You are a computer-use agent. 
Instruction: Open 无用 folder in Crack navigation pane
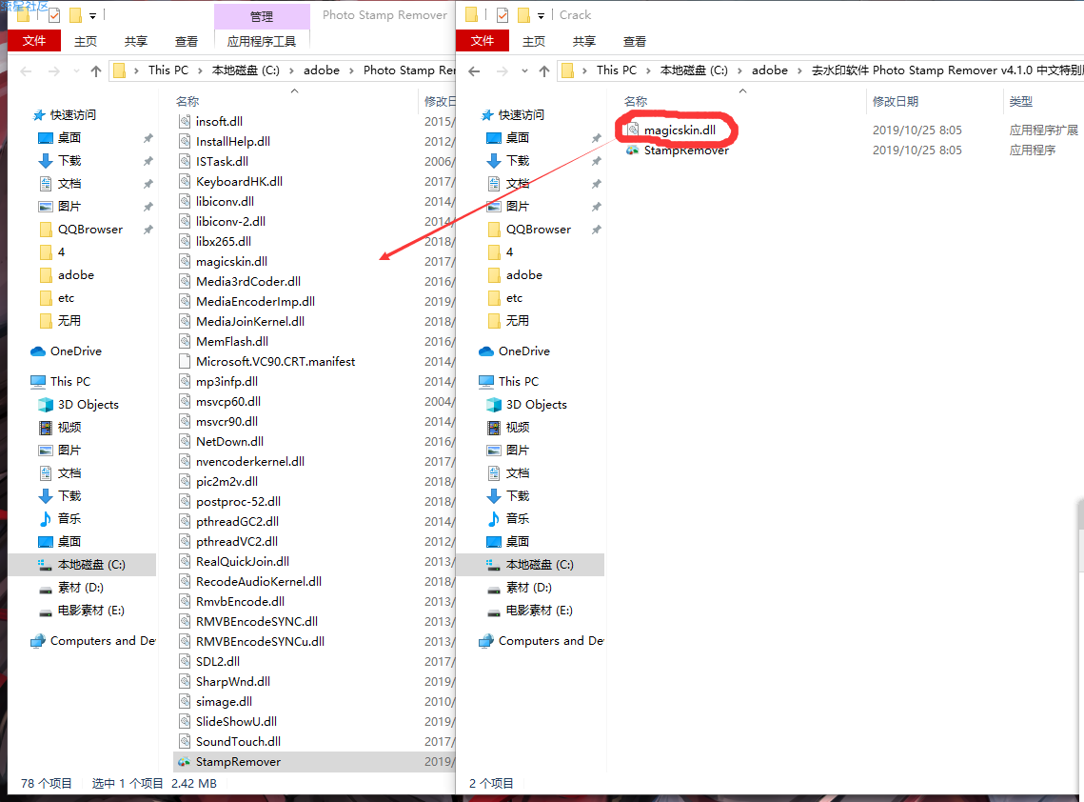[517, 320]
